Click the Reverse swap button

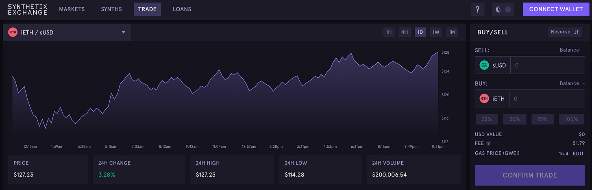pos(564,32)
